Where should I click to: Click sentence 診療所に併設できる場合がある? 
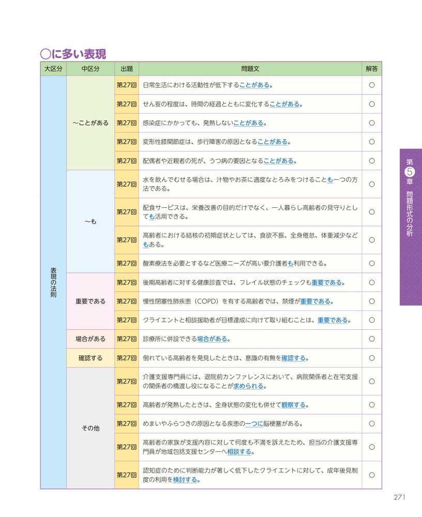click(186, 339)
